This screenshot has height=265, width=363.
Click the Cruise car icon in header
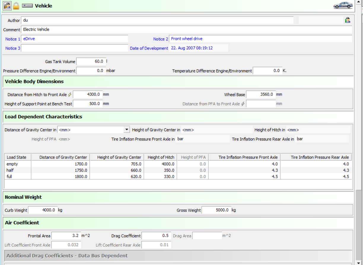click(x=343, y=5)
